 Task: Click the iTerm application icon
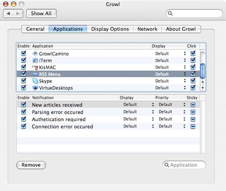[x=35, y=61]
